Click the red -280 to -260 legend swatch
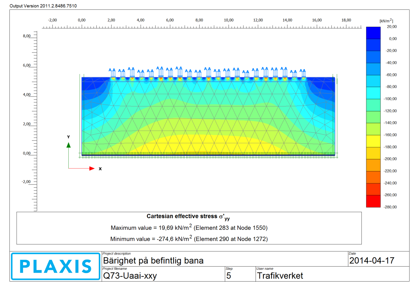This screenshot has width=419, height=291. tap(373, 201)
